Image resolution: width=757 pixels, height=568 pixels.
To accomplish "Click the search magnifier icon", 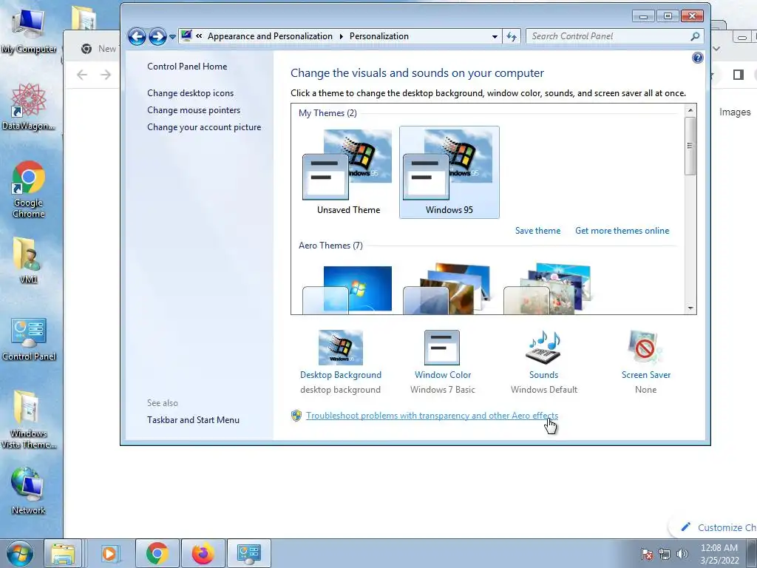I will click(x=695, y=36).
